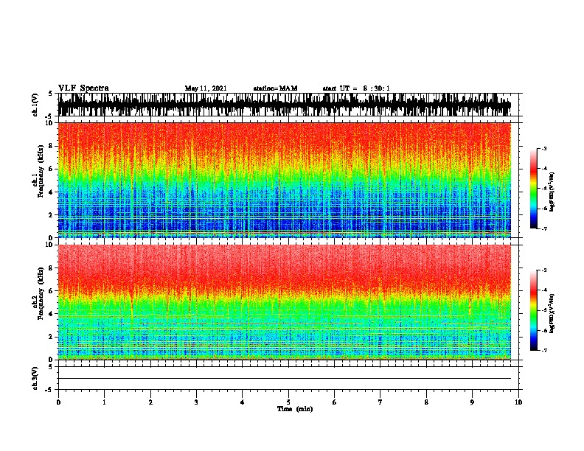Click the "ch.1(V)" waveform axis label
The width and height of the screenshot is (584, 451).
35,105
